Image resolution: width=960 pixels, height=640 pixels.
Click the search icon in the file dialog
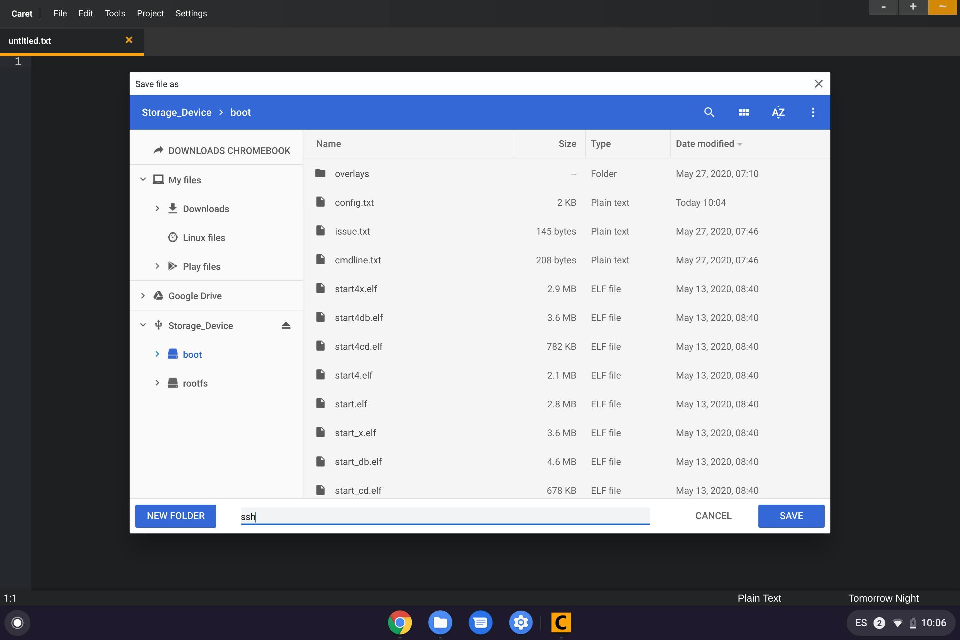tap(709, 112)
